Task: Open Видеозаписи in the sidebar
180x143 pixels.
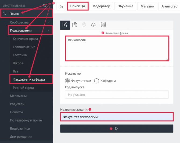Action: click(20, 128)
